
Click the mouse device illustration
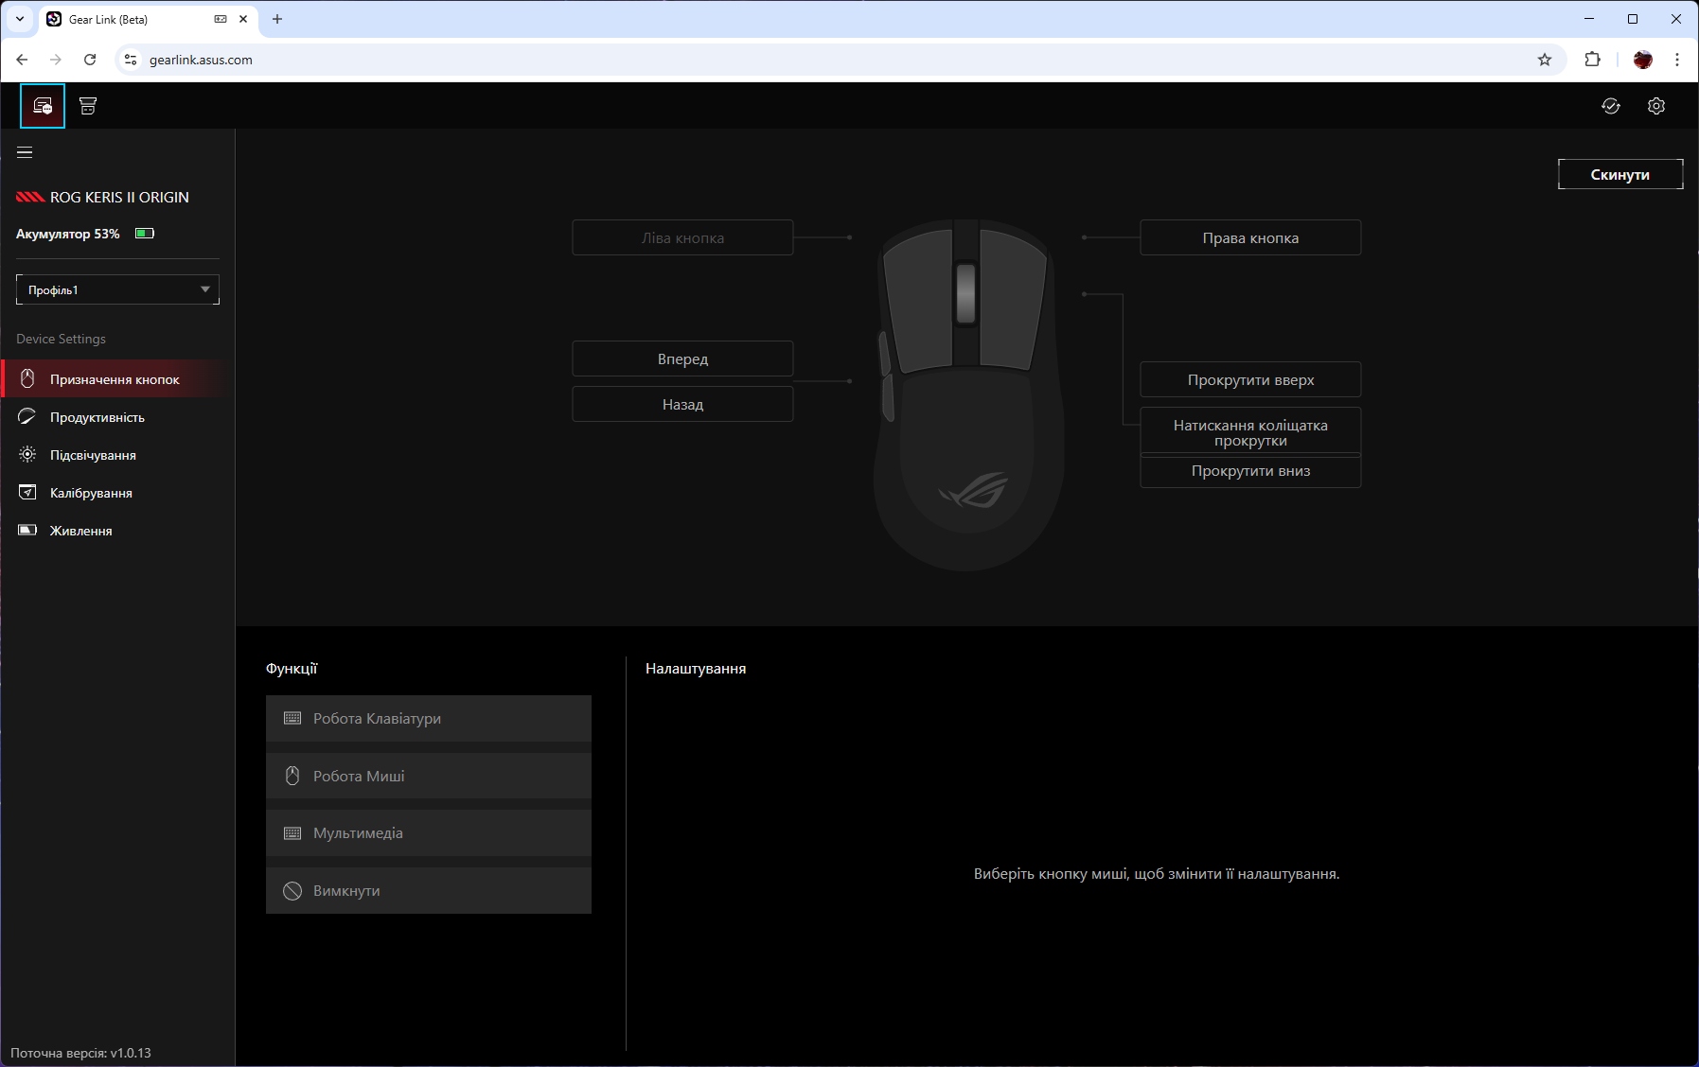click(x=966, y=395)
